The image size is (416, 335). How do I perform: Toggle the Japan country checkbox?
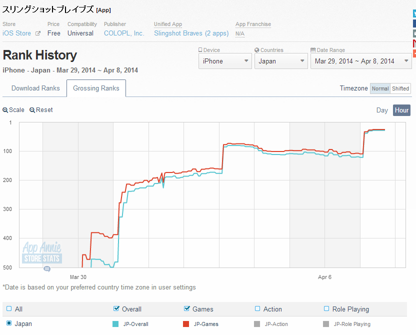click(9, 323)
